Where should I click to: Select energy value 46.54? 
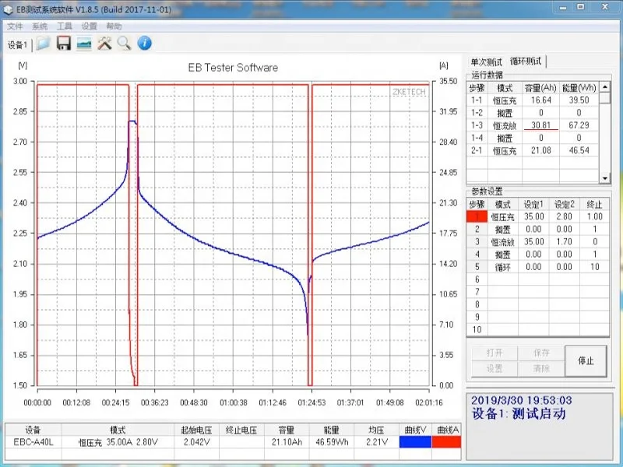point(579,150)
